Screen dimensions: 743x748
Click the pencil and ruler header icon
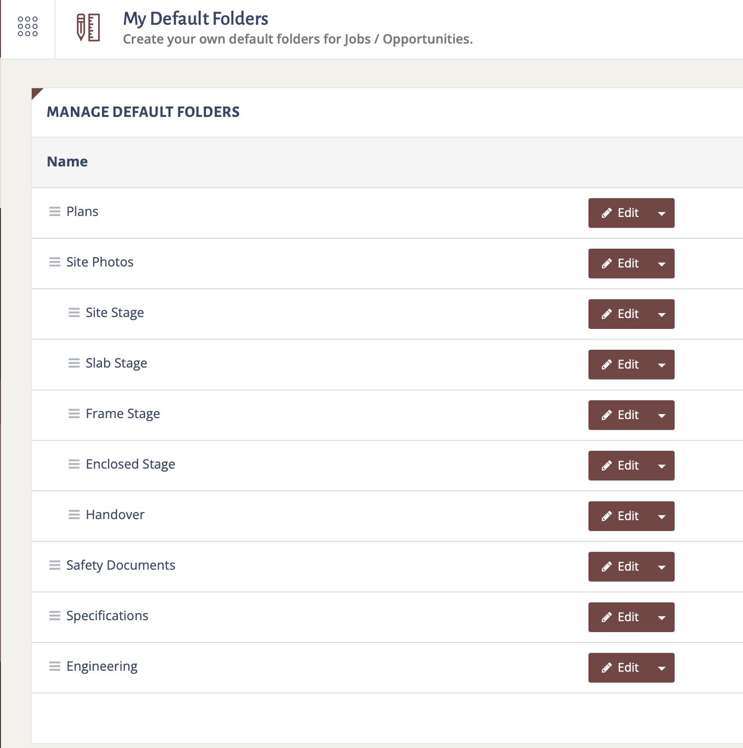pos(89,28)
